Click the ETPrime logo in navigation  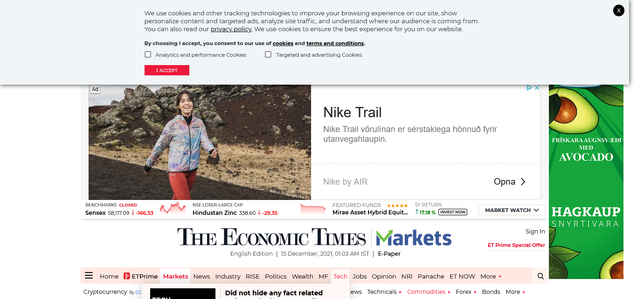pyautogui.click(x=140, y=276)
